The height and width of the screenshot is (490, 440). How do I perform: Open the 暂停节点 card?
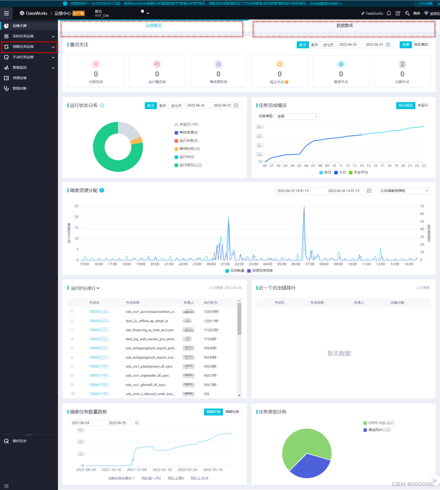pyautogui.click(x=341, y=71)
